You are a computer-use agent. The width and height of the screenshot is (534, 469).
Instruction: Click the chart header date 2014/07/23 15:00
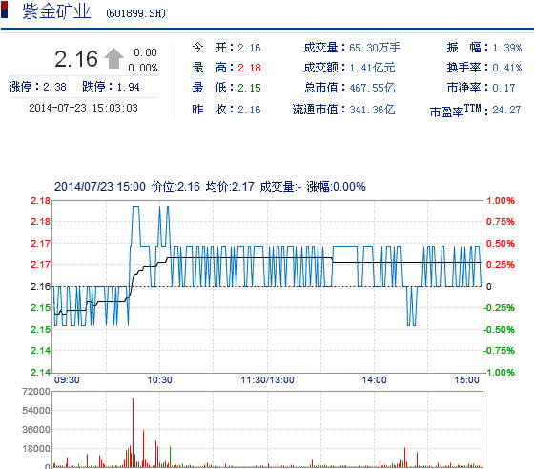tap(100, 187)
